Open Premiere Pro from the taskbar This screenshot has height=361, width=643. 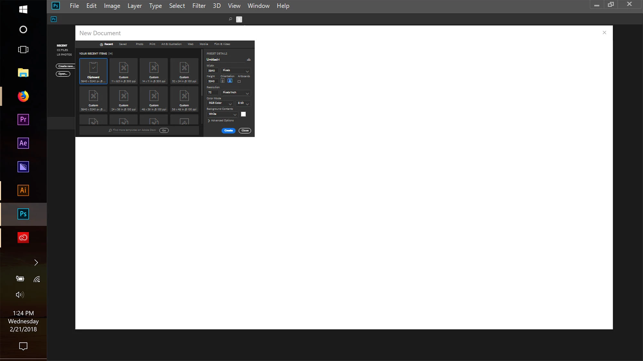point(23,120)
